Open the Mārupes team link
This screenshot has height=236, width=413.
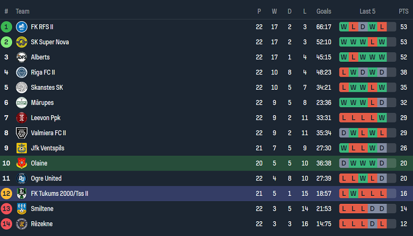42,103
